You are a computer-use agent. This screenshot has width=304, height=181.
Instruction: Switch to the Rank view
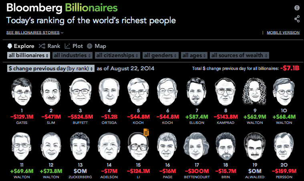click(x=50, y=46)
